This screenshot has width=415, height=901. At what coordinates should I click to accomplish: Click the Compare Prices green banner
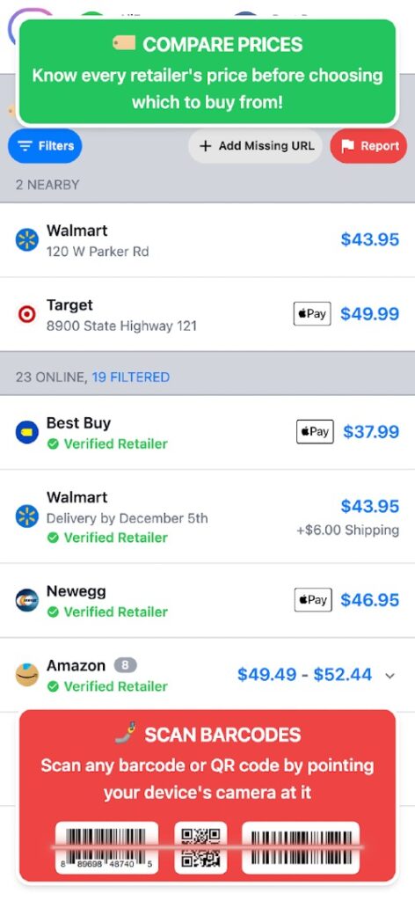pos(207,72)
